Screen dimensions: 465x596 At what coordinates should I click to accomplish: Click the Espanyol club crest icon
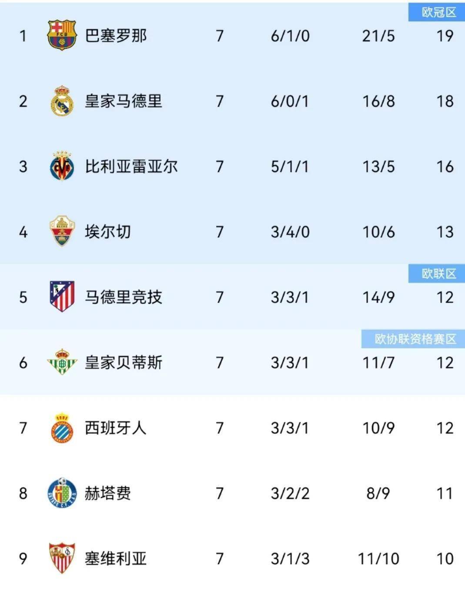(62, 427)
